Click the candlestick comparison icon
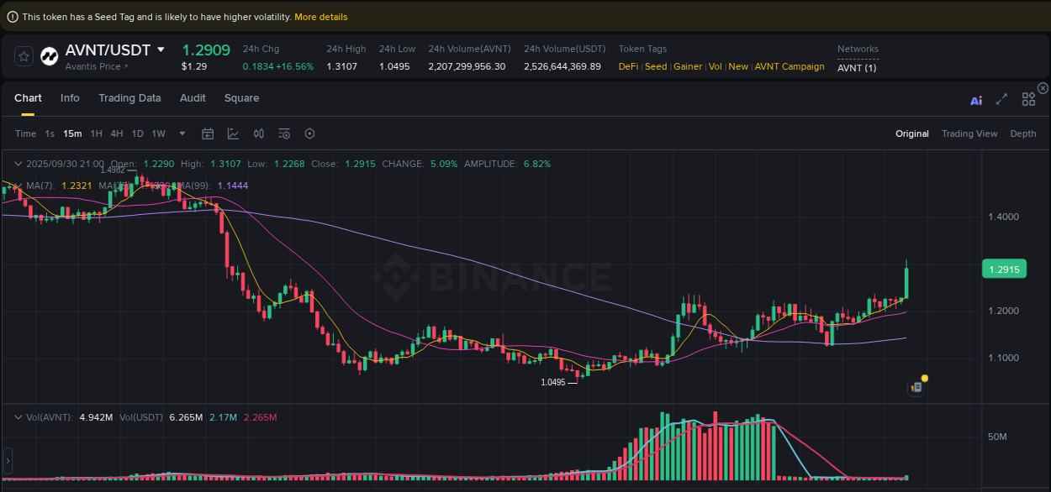This screenshot has width=1051, height=492. 258,133
